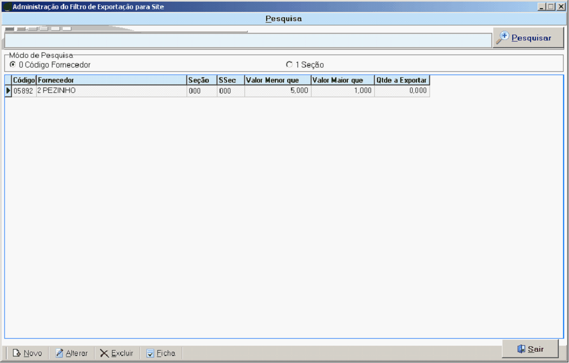The width and height of the screenshot is (569, 363).
Task: Click the 5,000 value cell
Action: coord(277,91)
